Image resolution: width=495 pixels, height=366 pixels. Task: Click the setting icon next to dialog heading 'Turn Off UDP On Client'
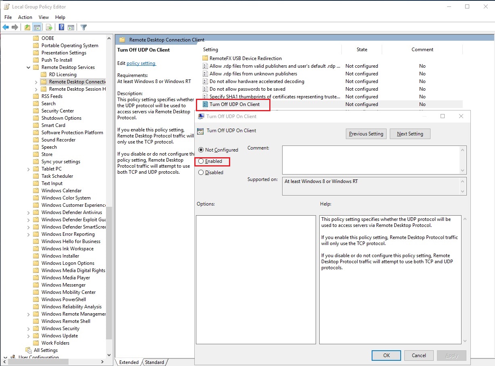[200, 131]
